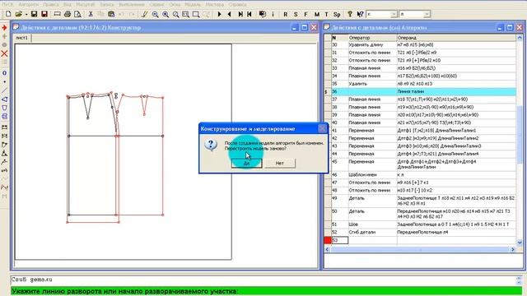Open the Модель menu

tap(193, 4)
